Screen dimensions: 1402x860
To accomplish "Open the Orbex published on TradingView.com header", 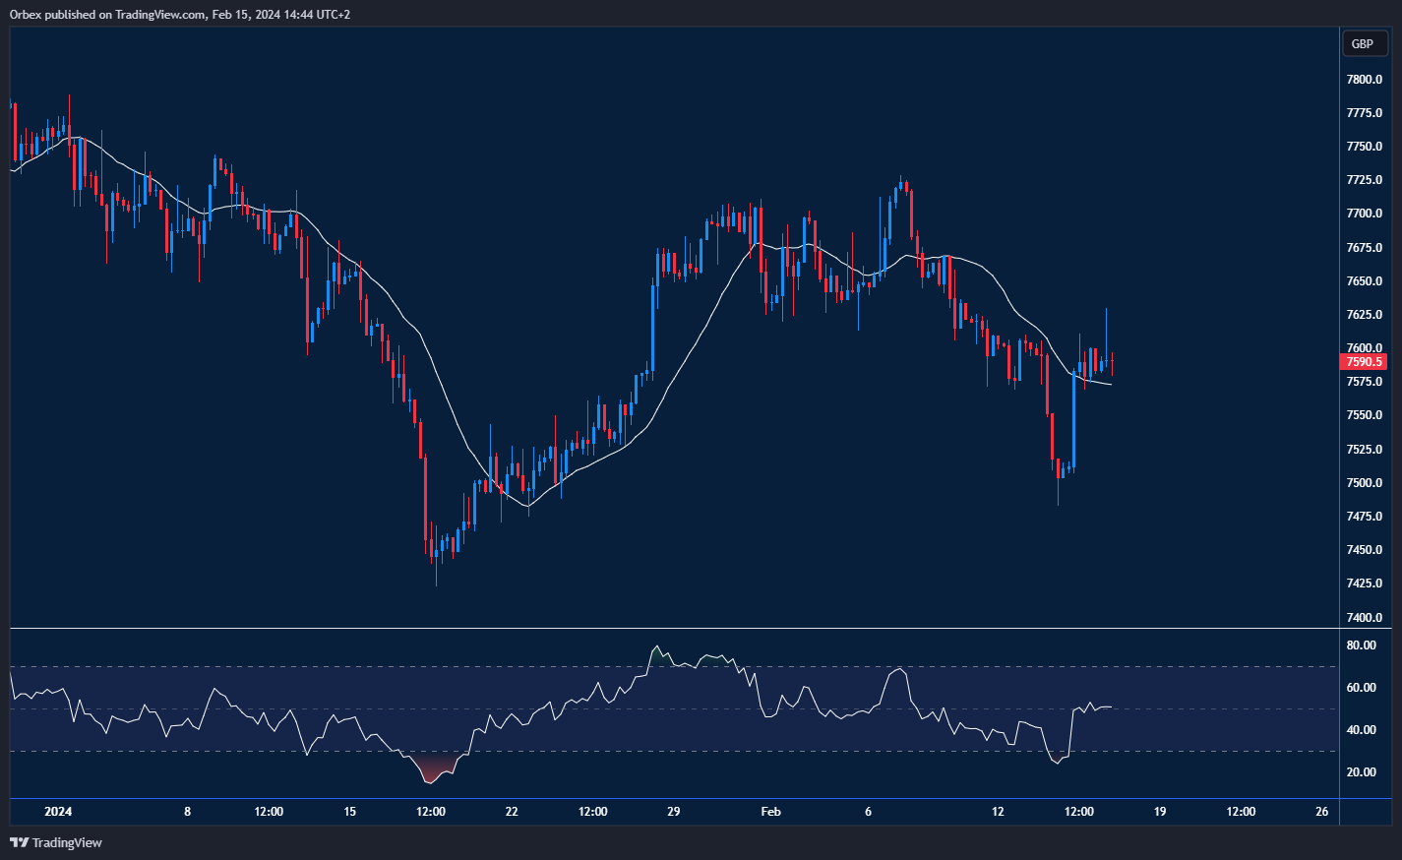I will coord(180,15).
